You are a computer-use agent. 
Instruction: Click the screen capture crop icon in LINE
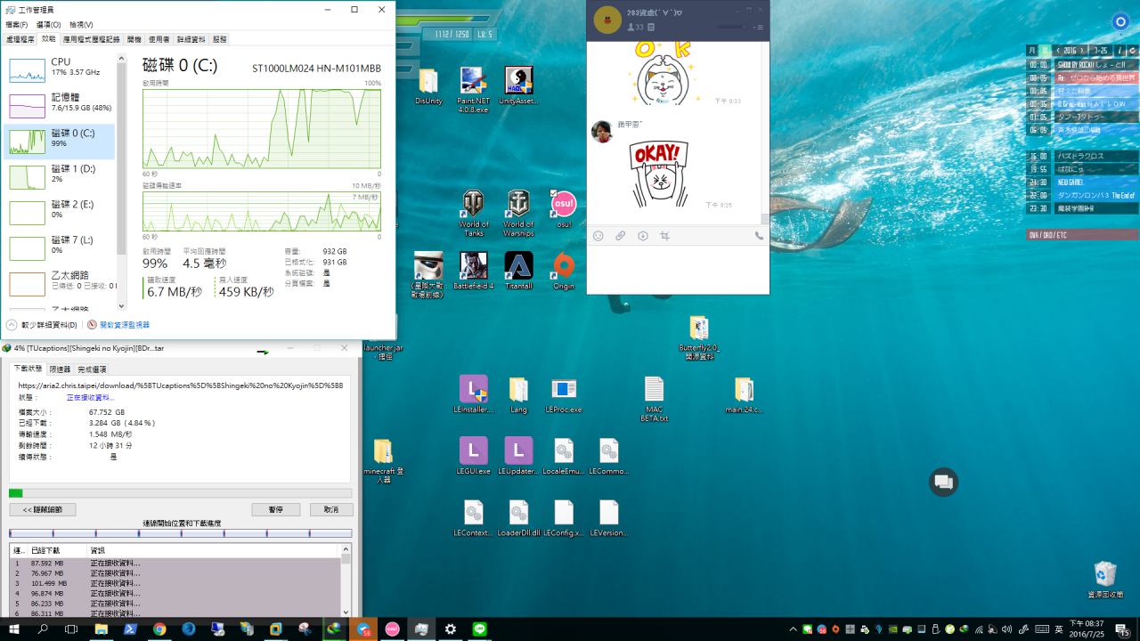pyautogui.click(x=664, y=236)
